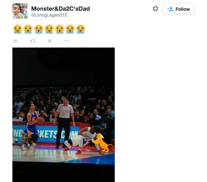Click the black area at the top of the photo
Image resolution: width=207 pixels, height=182 pixels.
click(64, 66)
